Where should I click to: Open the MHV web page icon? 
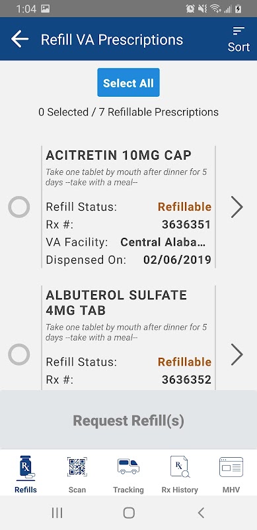click(231, 467)
